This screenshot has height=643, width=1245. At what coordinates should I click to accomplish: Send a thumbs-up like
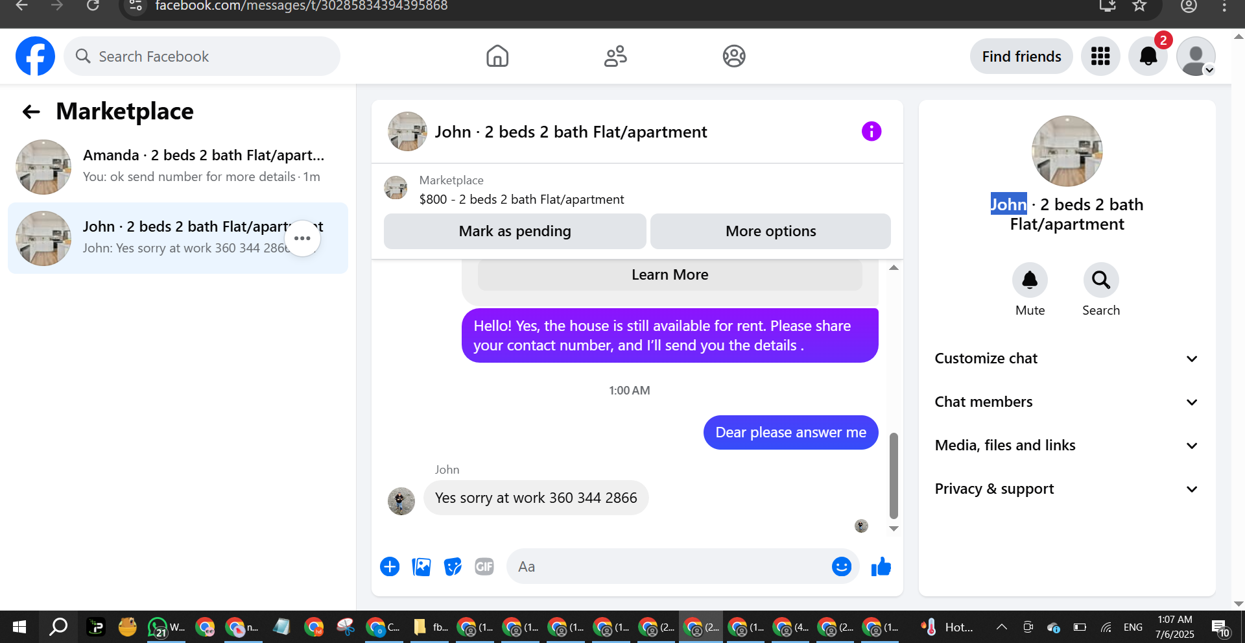coord(881,566)
